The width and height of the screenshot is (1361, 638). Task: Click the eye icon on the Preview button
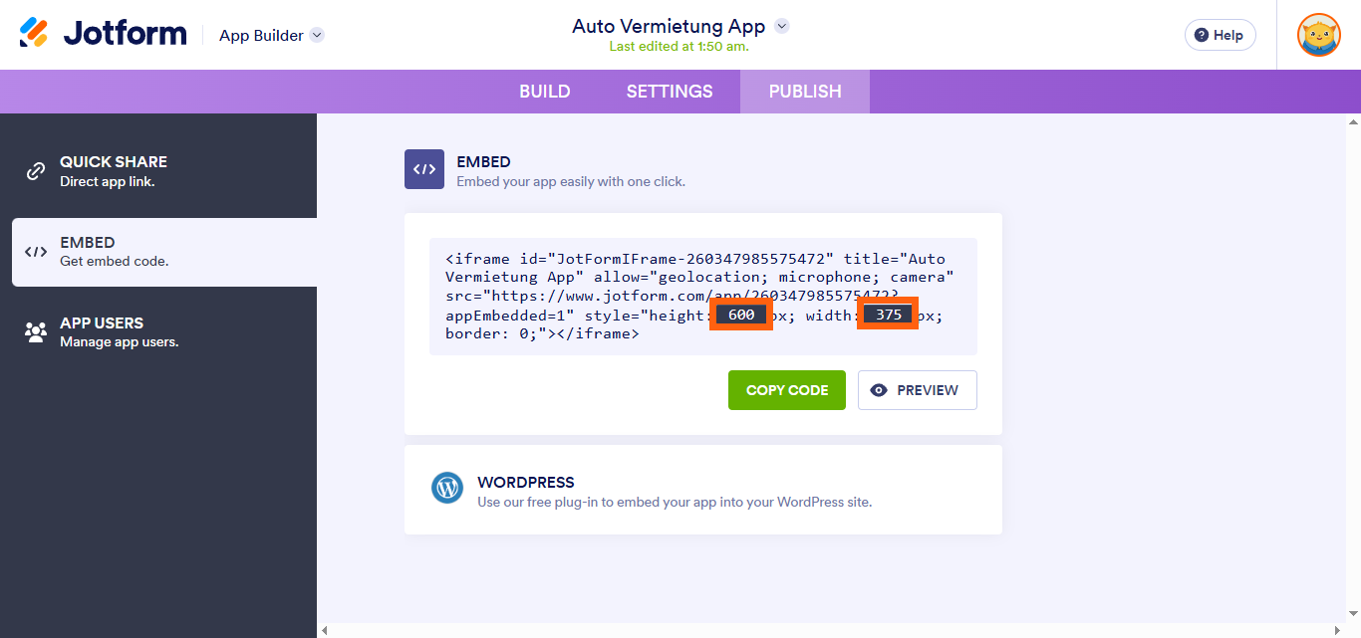pos(880,389)
